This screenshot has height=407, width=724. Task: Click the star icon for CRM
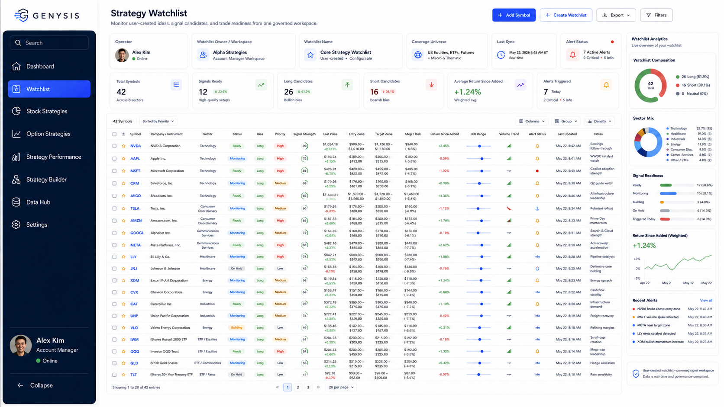tap(123, 183)
